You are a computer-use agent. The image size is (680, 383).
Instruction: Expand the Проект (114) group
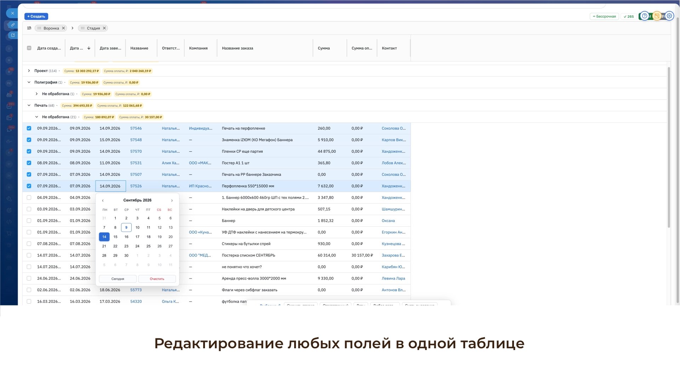click(x=29, y=71)
